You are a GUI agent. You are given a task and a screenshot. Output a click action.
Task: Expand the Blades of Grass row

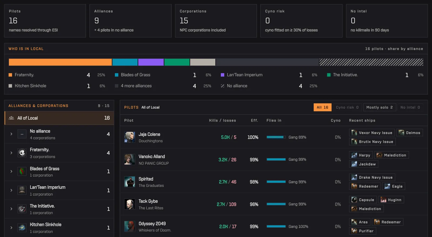pyautogui.click(x=11, y=171)
